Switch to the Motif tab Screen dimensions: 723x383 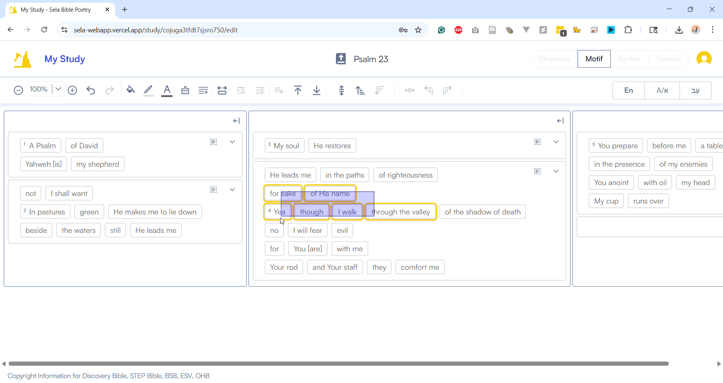(x=594, y=59)
